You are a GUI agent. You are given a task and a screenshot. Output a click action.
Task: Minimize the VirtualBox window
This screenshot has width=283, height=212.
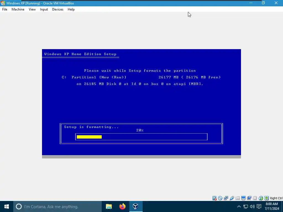(x=251, y=3)
